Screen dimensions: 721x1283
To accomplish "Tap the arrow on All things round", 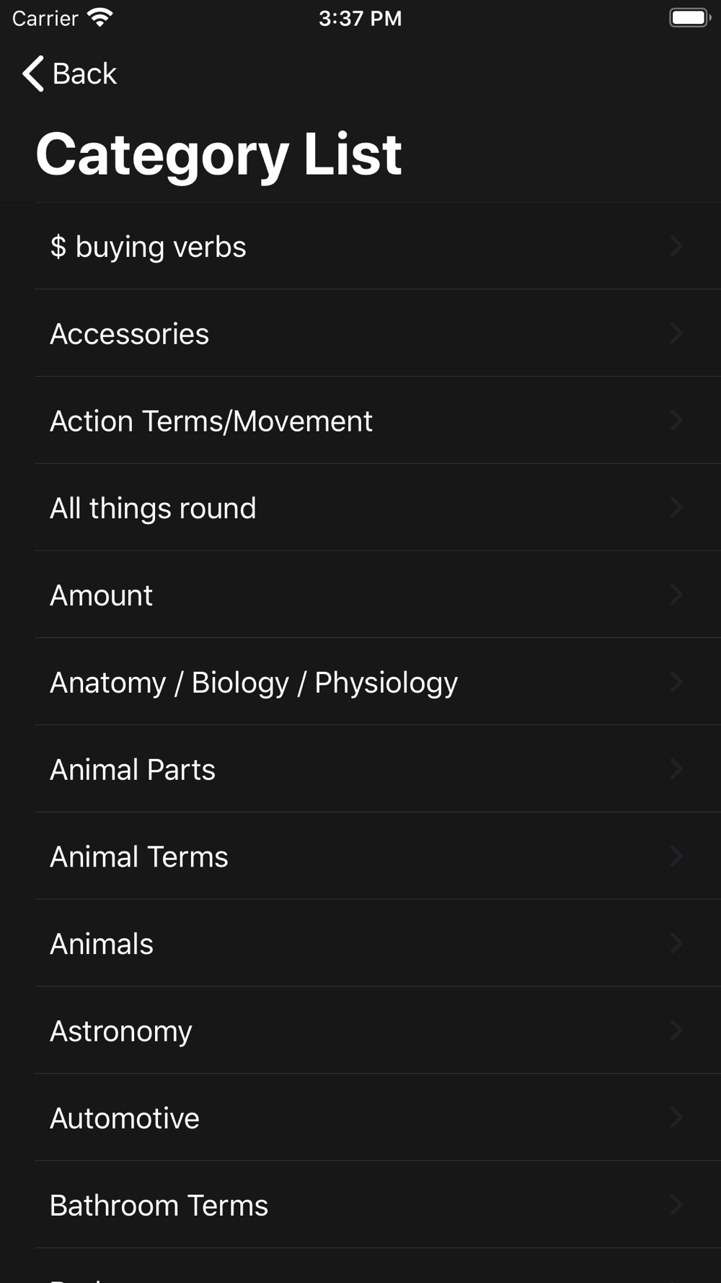I will tap(676, 507).
